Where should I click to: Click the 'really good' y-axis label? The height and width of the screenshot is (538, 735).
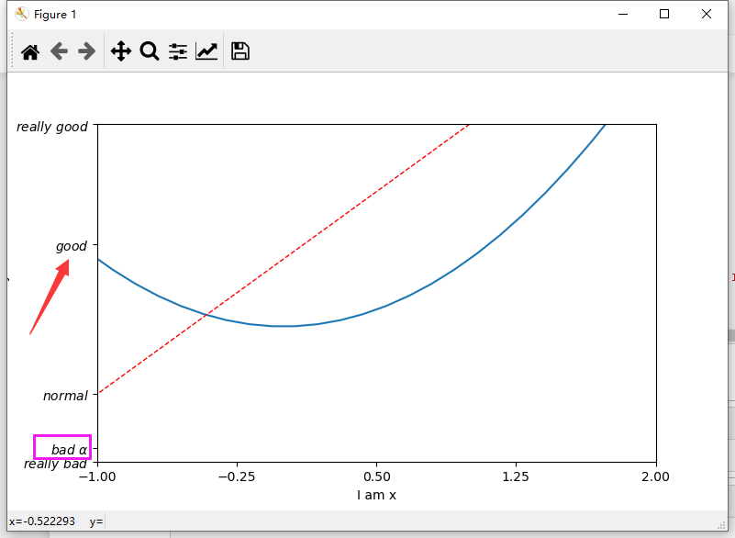[x=52, y=127]
